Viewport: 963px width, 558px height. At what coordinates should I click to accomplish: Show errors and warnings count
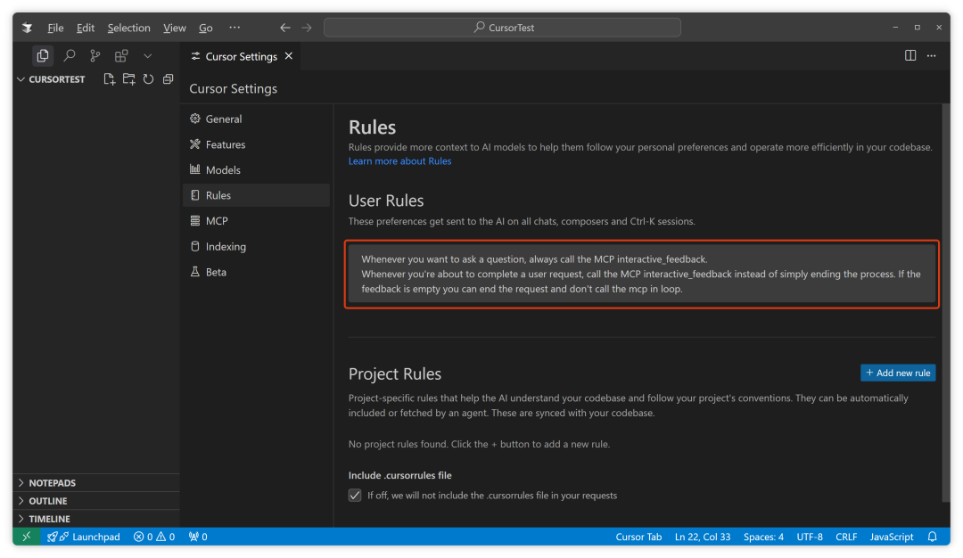[154, 537]
